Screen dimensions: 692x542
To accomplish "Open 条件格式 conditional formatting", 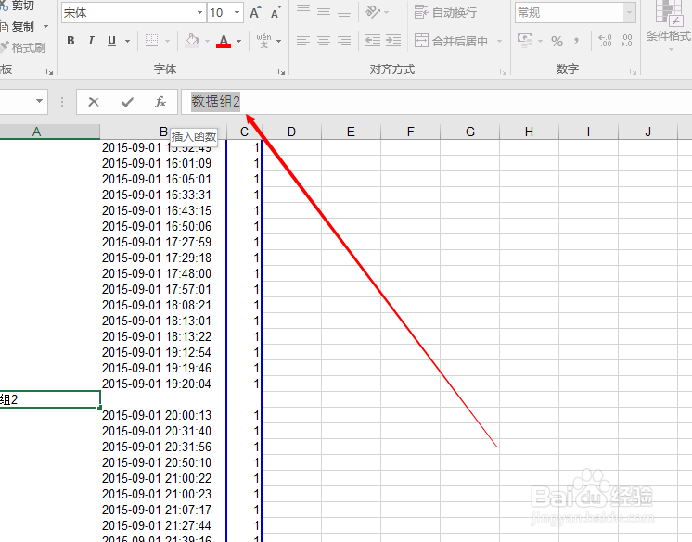I will pos(669,24).
